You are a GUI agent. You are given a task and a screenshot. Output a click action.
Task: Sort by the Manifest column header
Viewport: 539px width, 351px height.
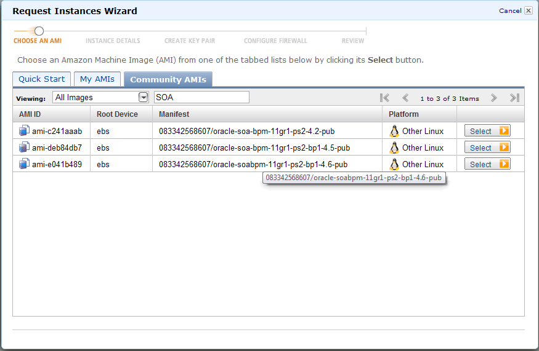click(x=174, y=114)
